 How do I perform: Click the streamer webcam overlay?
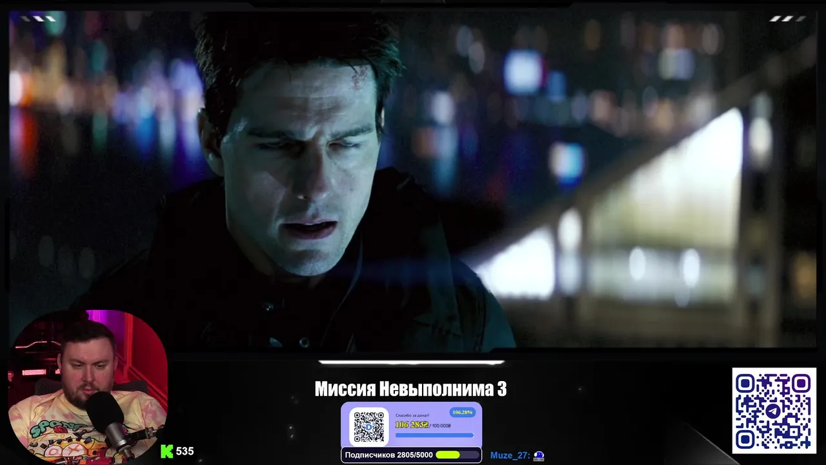click(x=87, y=386)
